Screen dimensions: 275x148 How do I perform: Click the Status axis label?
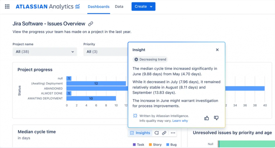coord(19,91)
